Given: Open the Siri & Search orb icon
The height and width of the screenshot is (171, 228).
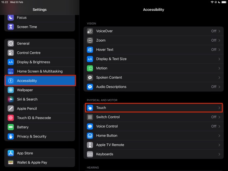Looking at the screenshot, I should (11, 99).
